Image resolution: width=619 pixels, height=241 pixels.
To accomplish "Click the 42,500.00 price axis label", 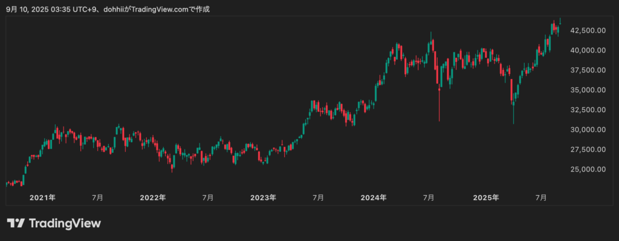I will tap(588, 30).
